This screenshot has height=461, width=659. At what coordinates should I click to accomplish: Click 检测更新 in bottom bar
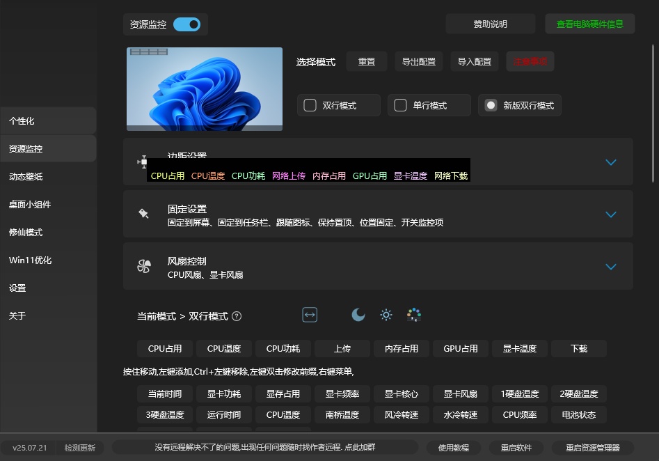point(80,448)
